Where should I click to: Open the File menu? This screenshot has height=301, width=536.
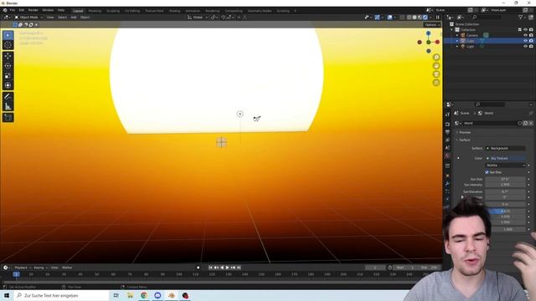click(13, 10)
